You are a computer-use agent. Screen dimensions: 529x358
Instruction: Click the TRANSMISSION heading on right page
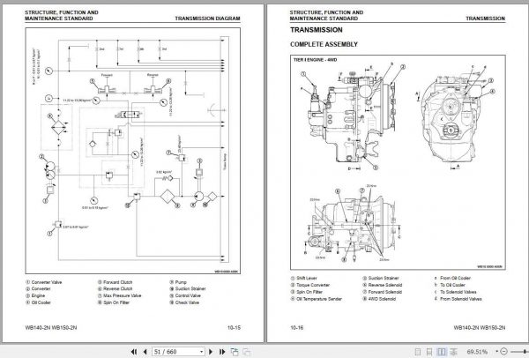tap(317, 30)
